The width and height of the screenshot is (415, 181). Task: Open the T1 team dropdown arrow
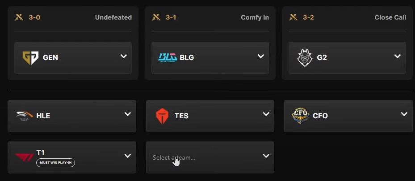[128, 156]
